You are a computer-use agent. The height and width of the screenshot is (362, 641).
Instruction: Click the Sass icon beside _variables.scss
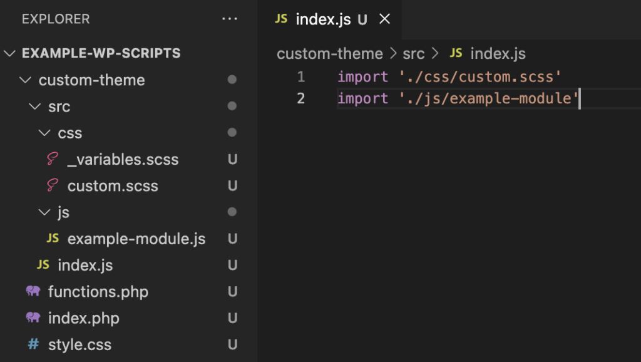[x=53, y=158]
